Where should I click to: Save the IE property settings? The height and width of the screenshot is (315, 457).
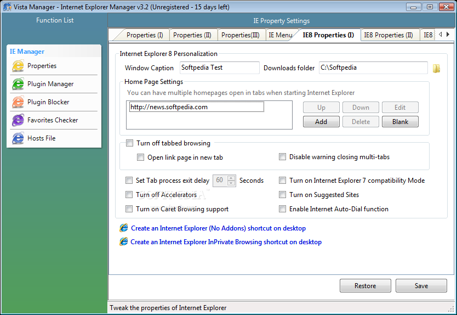[421, 286]
